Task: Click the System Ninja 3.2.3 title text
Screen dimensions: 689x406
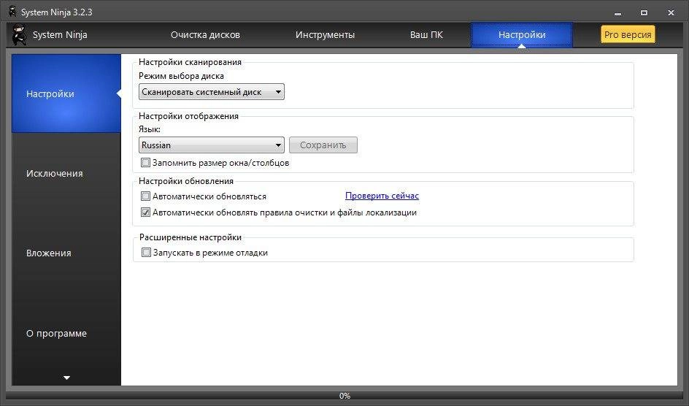Action: coord(57,12)
